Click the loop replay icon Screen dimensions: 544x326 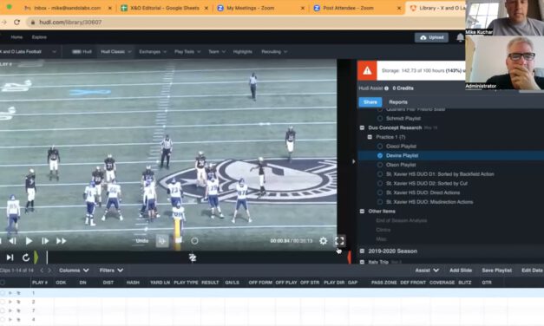click(x=26, y=258)
